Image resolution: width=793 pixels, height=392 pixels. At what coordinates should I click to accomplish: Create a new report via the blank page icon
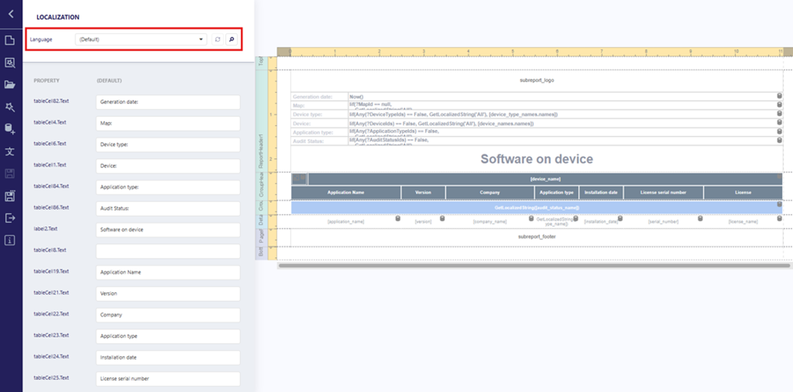[x=10, y=41]
